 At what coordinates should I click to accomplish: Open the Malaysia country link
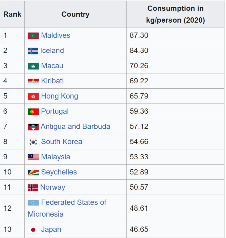click(x=56, y=157)
